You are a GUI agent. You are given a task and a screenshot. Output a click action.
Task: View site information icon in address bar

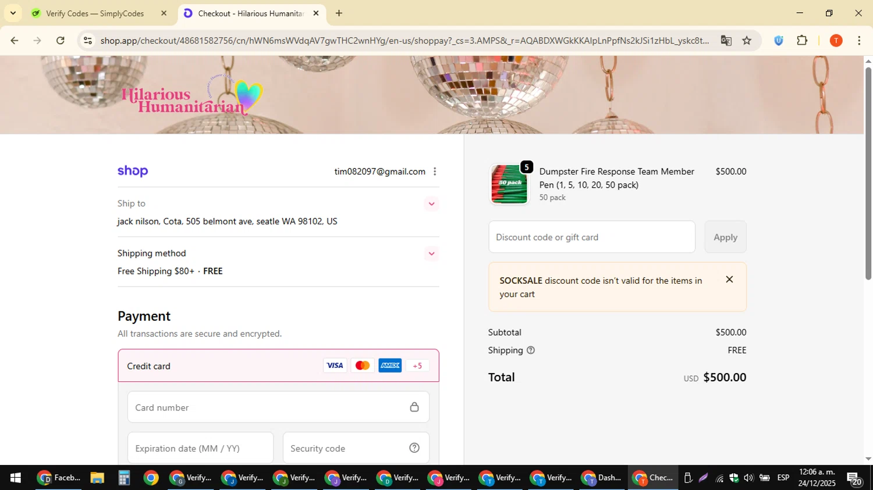click(x=88, y=41)
